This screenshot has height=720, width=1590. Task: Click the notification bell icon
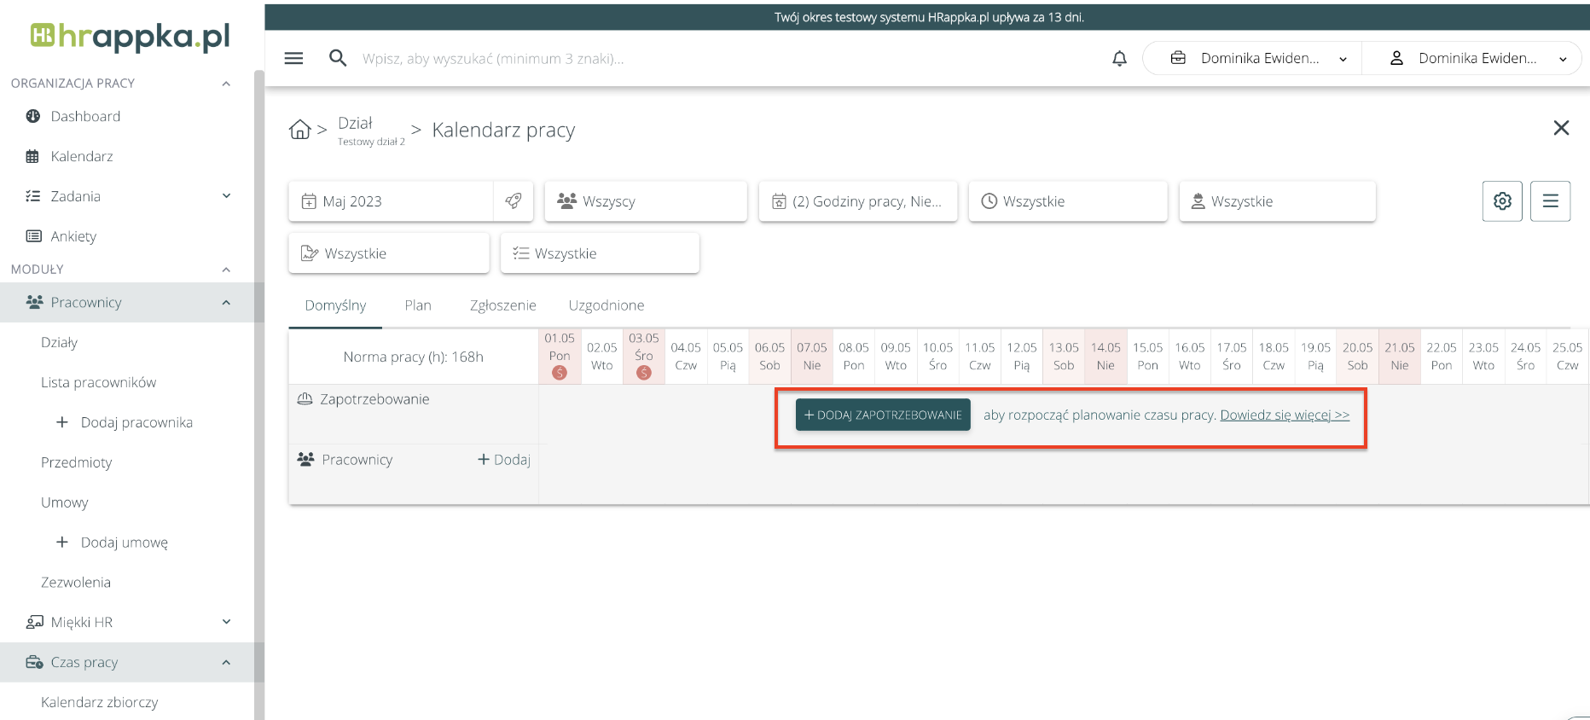click(1119, 58)
